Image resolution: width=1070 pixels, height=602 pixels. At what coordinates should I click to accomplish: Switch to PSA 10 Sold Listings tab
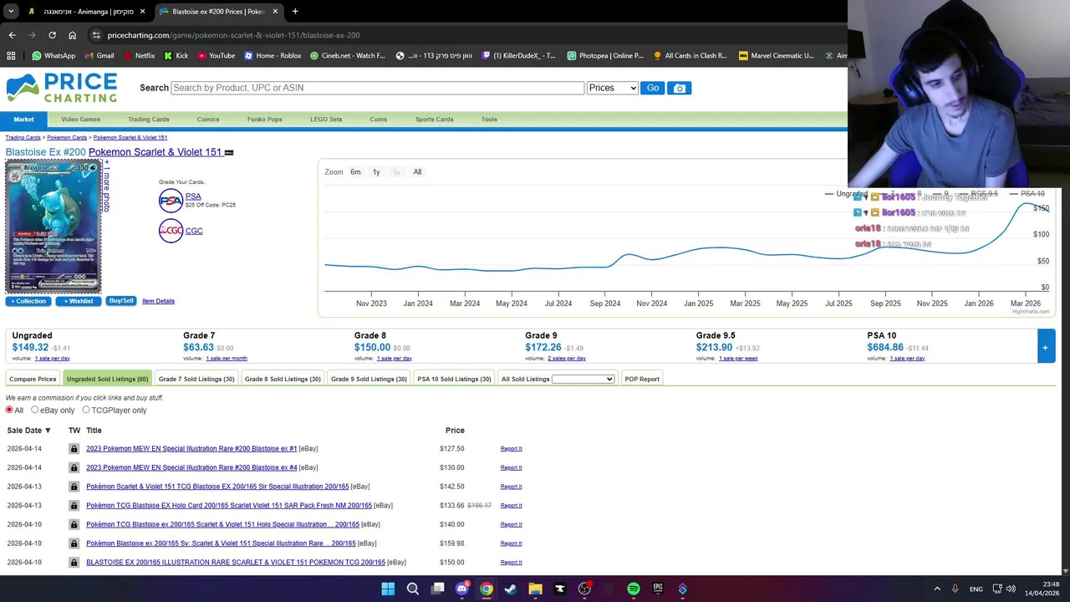coord(454,379)
